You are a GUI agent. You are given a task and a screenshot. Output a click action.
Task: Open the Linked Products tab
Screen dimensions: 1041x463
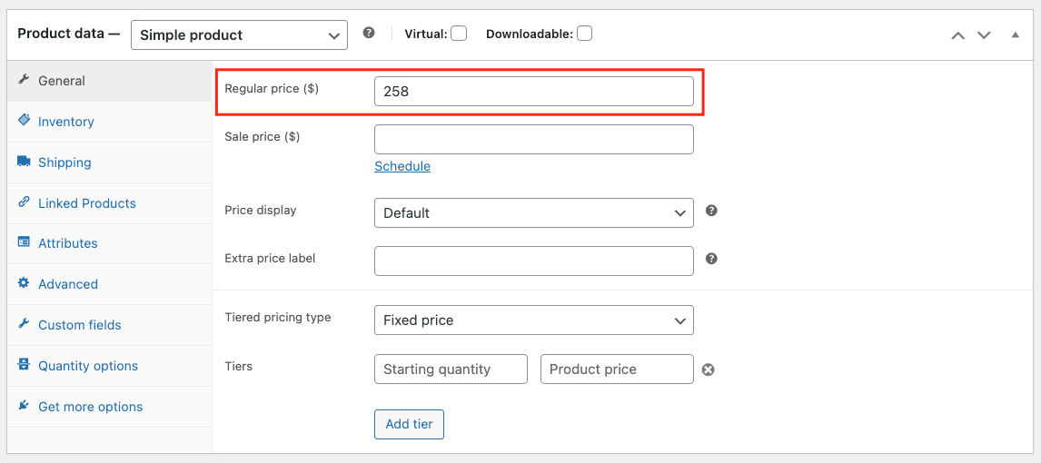[110, 203]
